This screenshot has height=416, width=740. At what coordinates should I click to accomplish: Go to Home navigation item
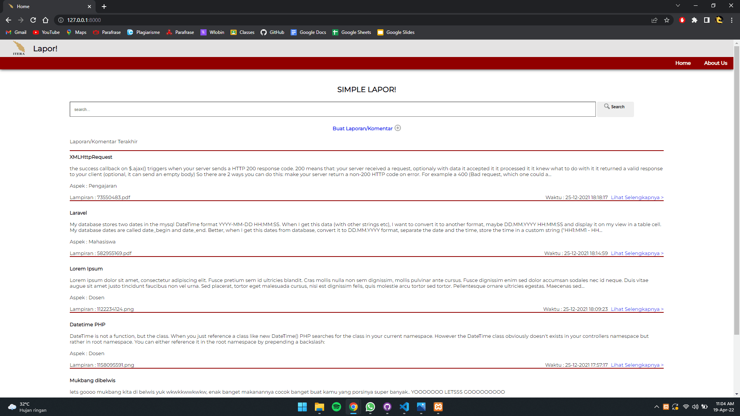(x=683, y=63)
